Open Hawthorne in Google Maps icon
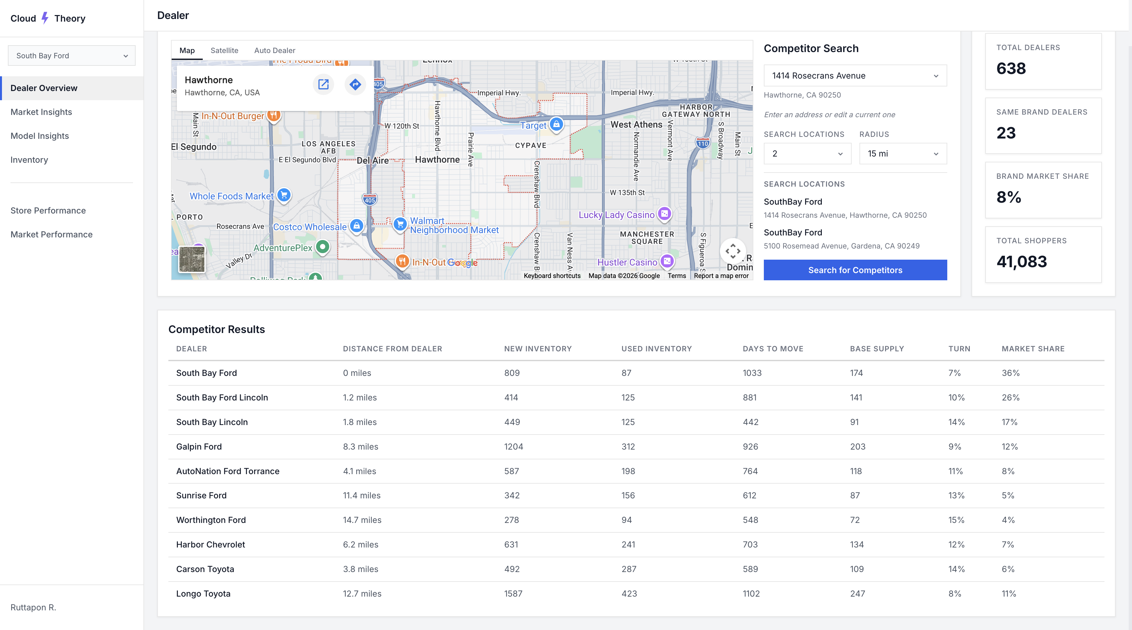The width and height of the screenshot is (1132, 630). click(323, 84)
